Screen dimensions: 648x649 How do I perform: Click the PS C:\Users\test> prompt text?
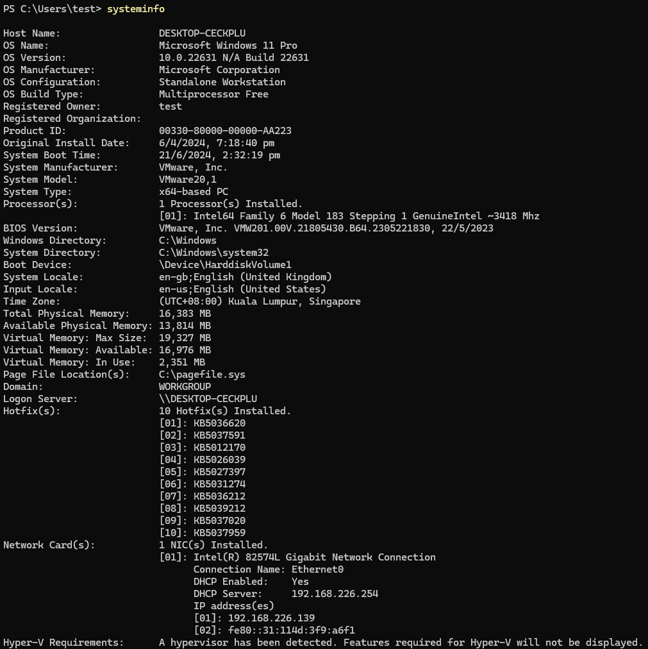pyautogui.click(x=53, y=9)
